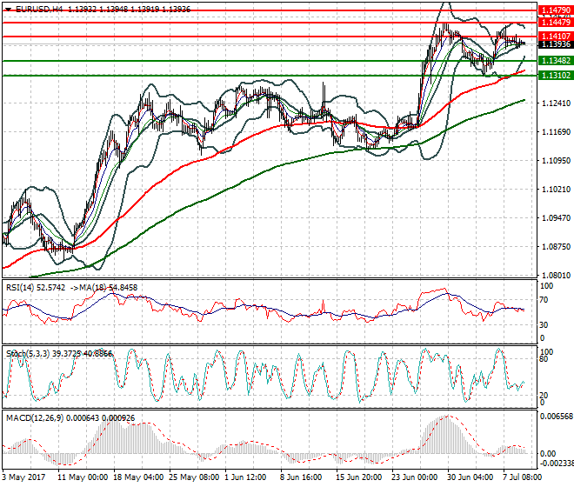Image resolution: width=574 pixels, height=487 pixels.
Task: Click the current price label 1.13936
Action: [556, 44]
